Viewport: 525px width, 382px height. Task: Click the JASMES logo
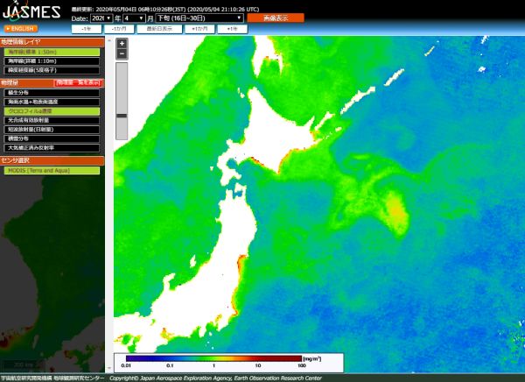[31, 10]
